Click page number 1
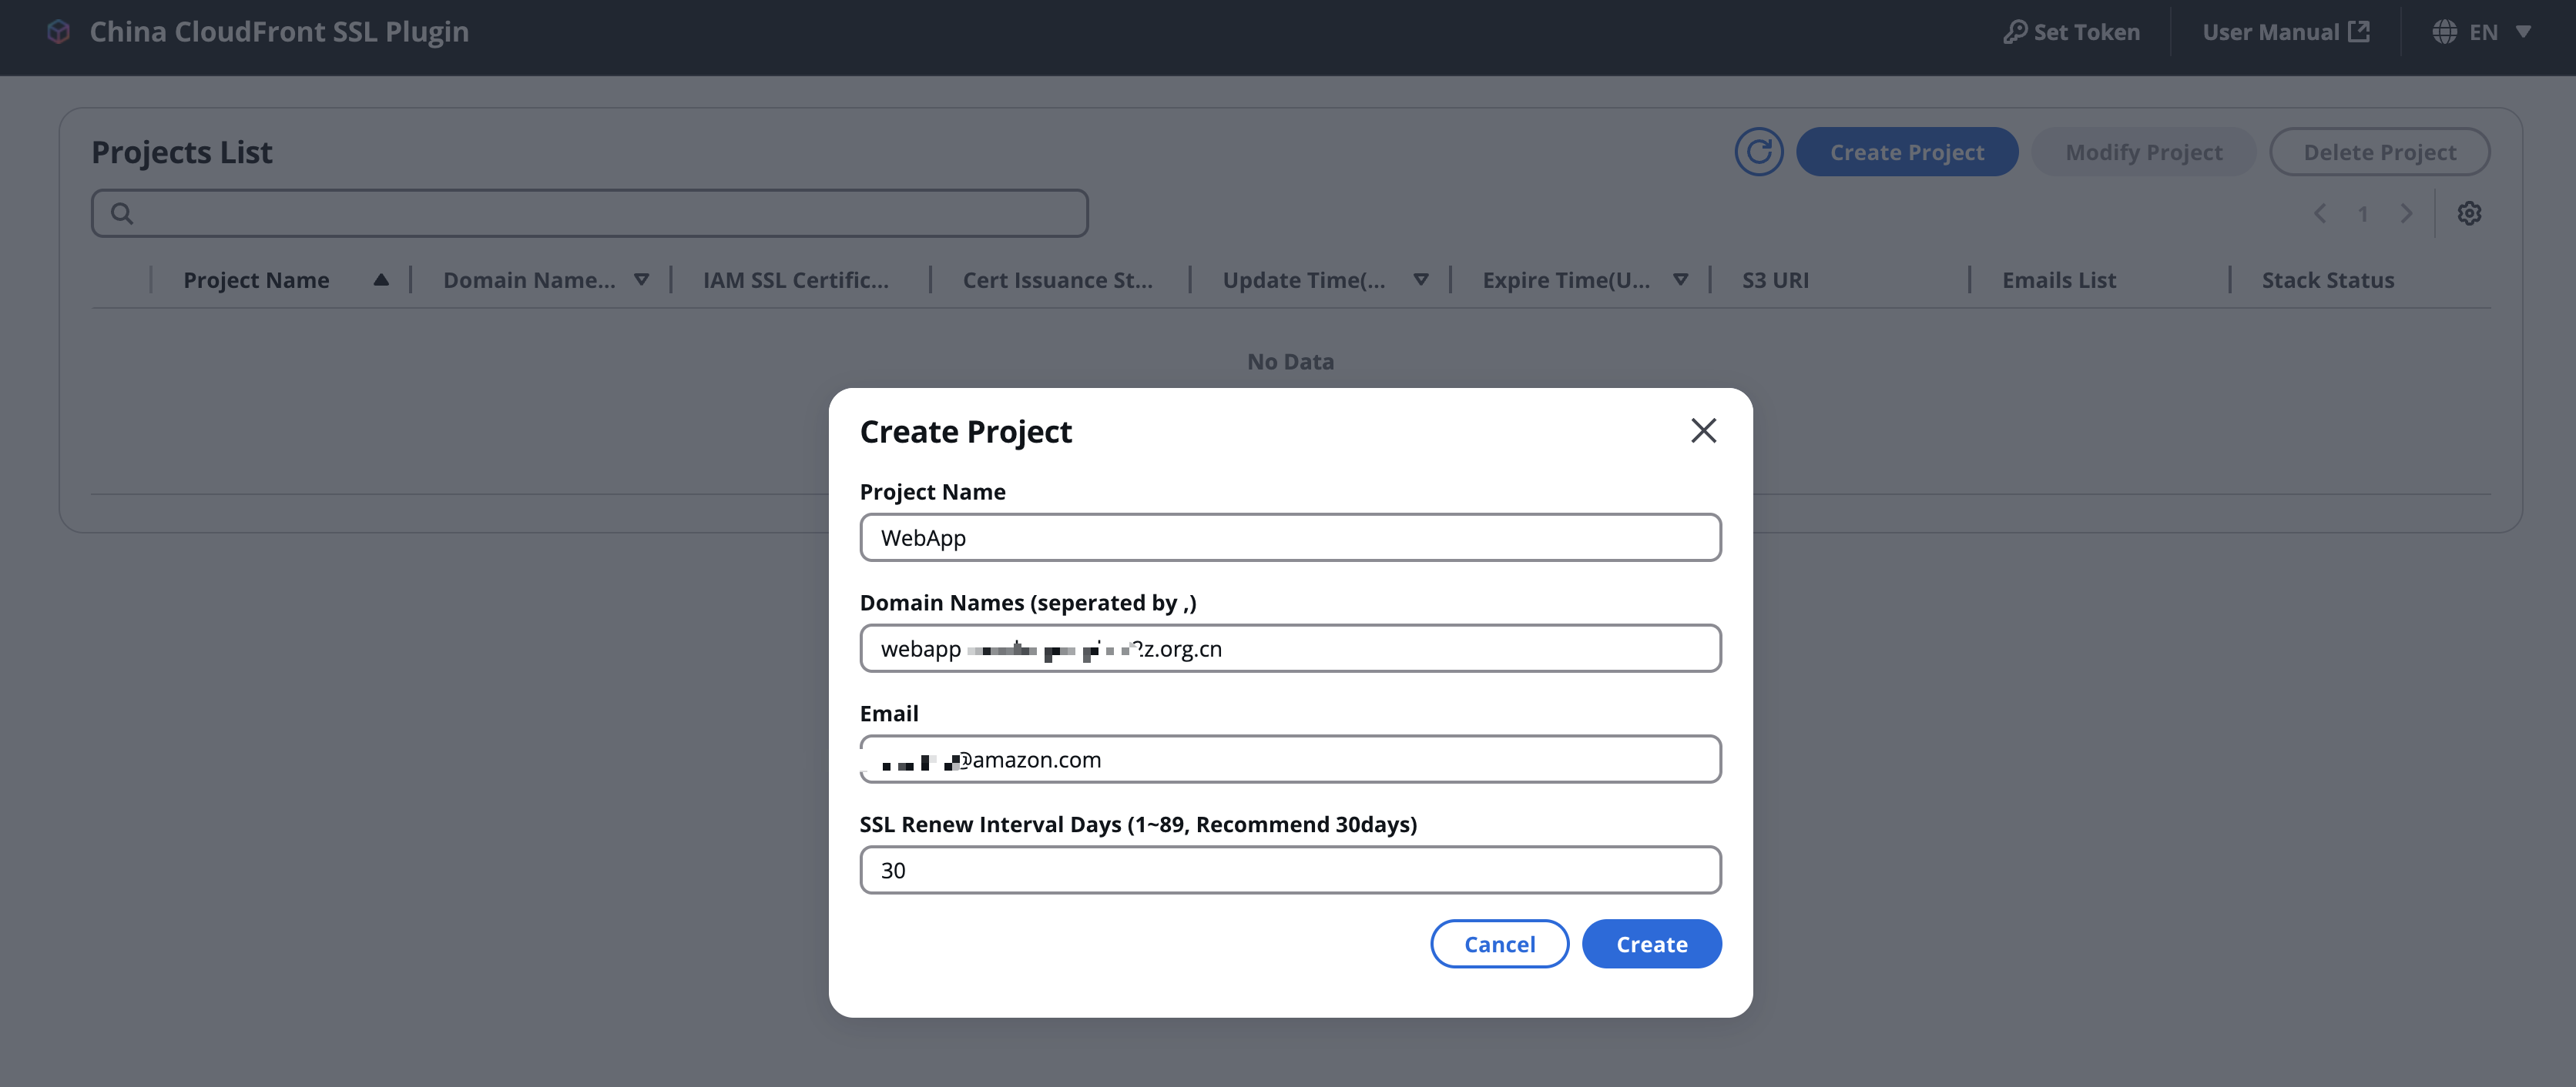Image resolution: width=2576 pixels, height=1087 pixels. point(2362,214)
